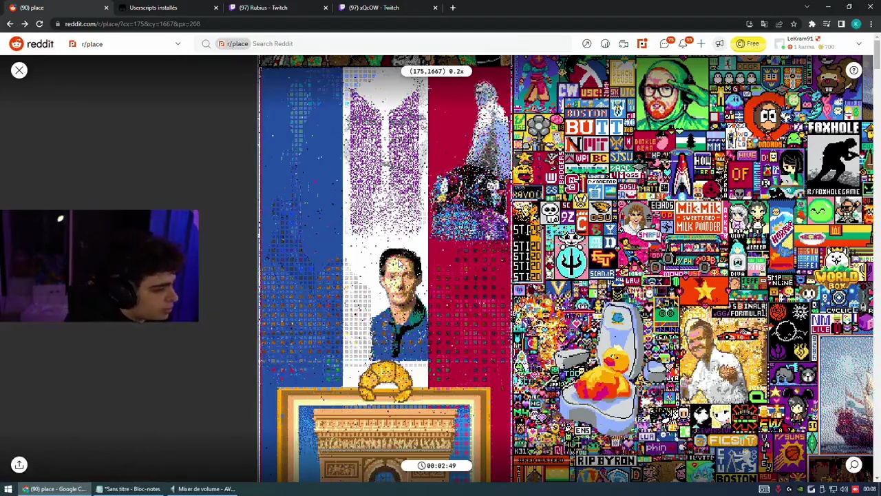Image resolution: width=881 pixels, height=496 pixels.
Task: Toggle the browser side panel
Action: pos(841,24)
